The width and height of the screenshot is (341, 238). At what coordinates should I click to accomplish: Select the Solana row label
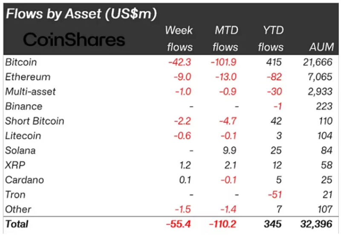tap(20, 150)
